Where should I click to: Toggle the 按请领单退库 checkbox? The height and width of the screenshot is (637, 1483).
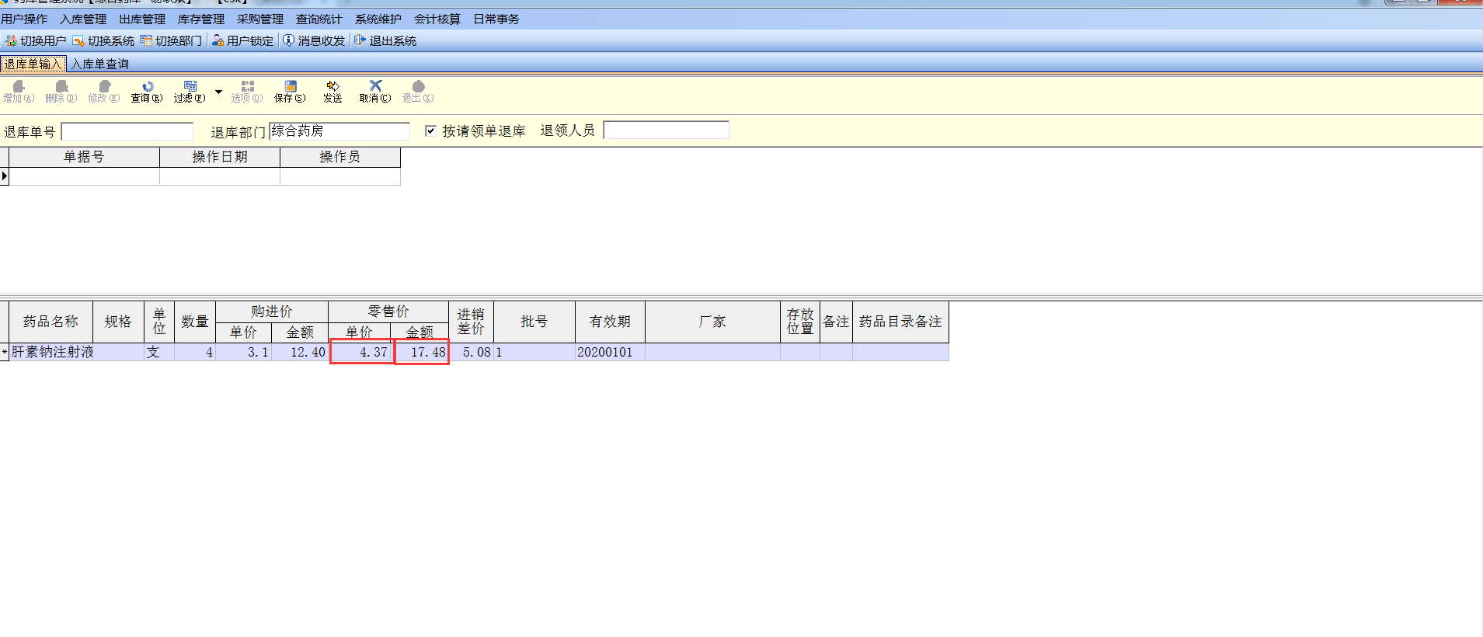click(x=430, y=131)
